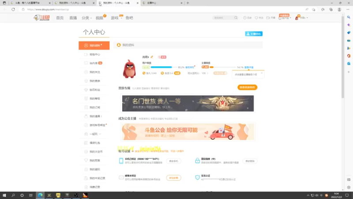Click the site search input field
This screenshot has width=353, height=199.
(223, 18)
